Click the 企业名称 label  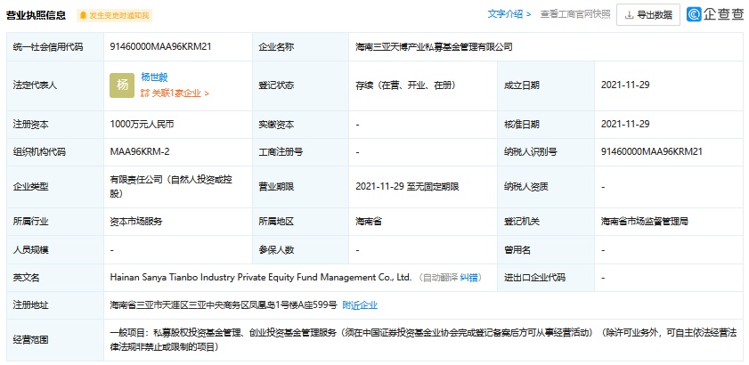[276, 47]
